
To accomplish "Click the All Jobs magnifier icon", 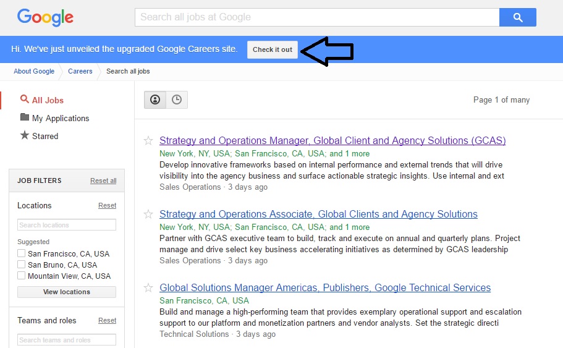I will (x=25, y=99).
